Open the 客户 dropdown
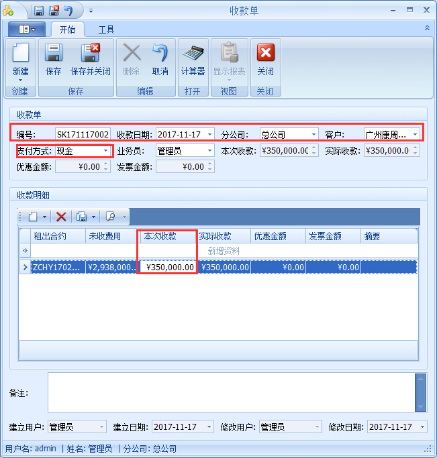Image resolution: width=437 pixels, height=458 pixels. pyautogui.click(x=415, y=134)
